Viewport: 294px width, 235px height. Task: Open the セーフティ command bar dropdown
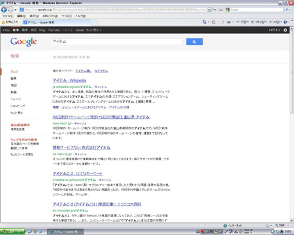click(259, 22)
